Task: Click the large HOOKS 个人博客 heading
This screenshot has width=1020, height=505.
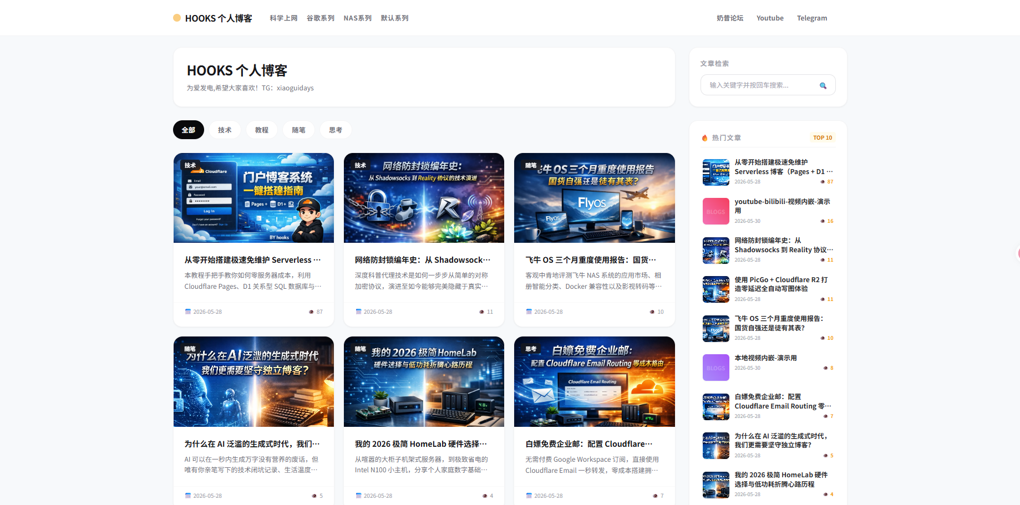Action: click(237, 71)
